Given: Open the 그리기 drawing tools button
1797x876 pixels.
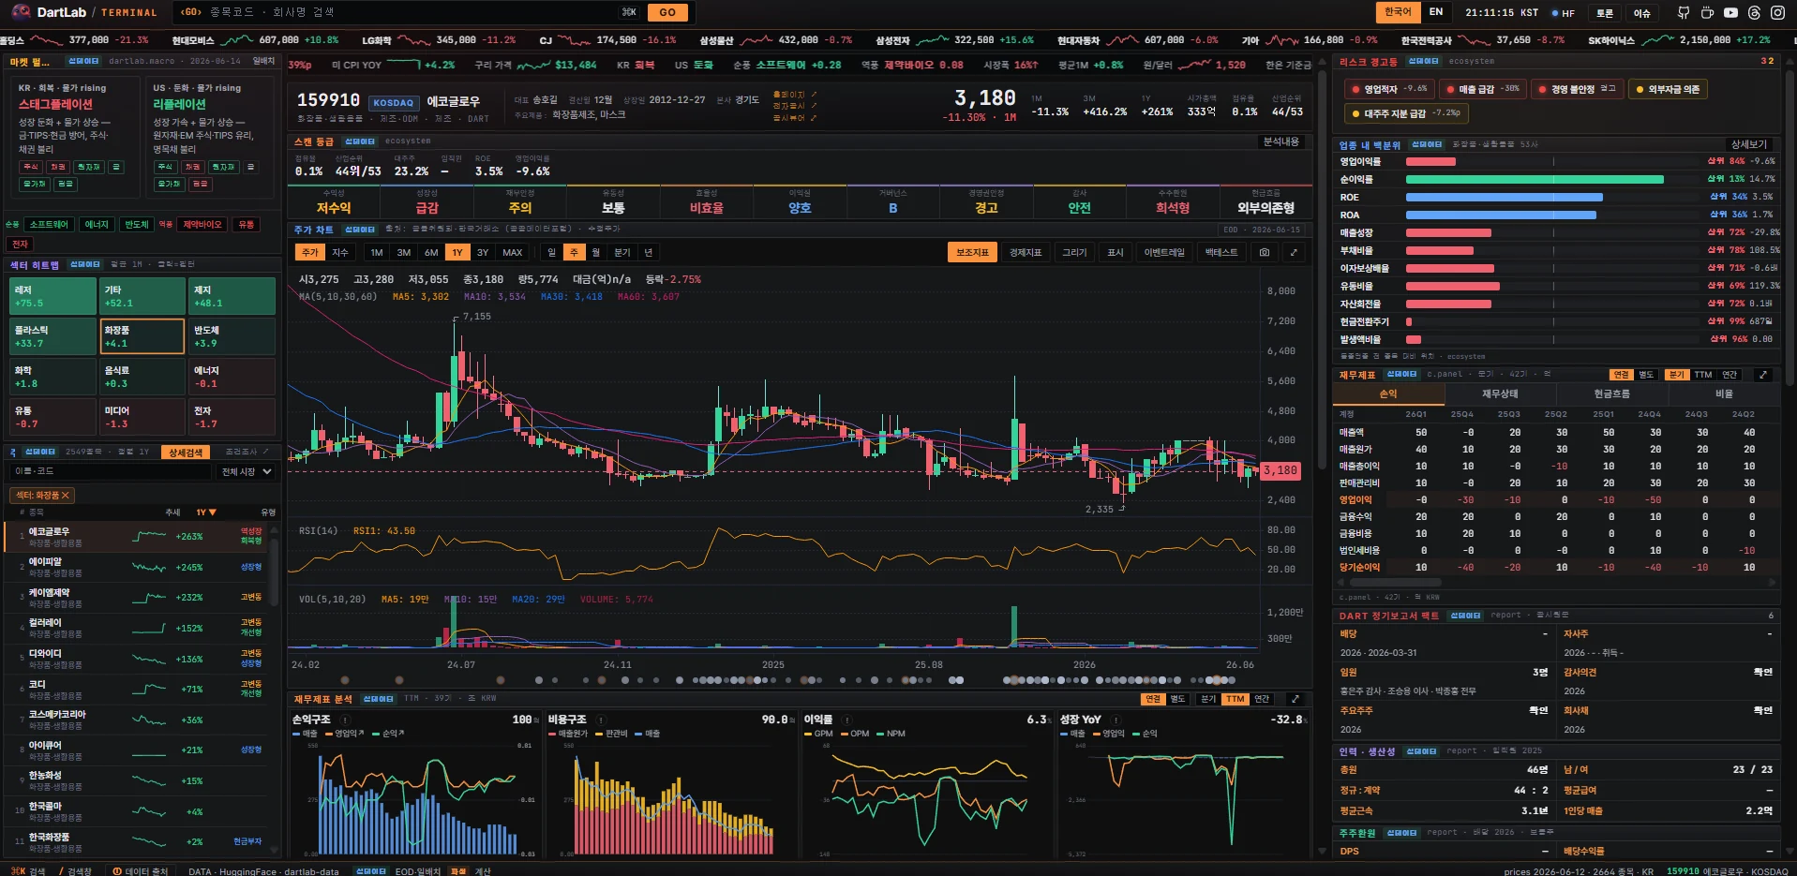Looking at the screenshot, I should (1074, 252).
